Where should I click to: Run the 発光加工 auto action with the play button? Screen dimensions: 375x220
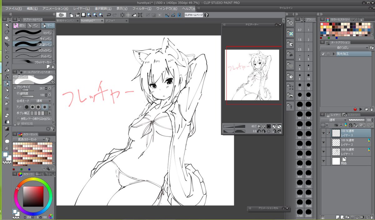[x=360, y=109]
